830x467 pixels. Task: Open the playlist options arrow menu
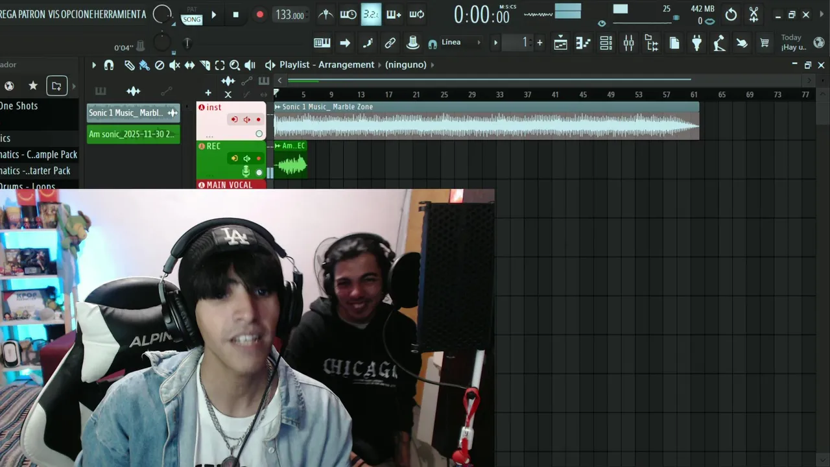pos(93,65)
